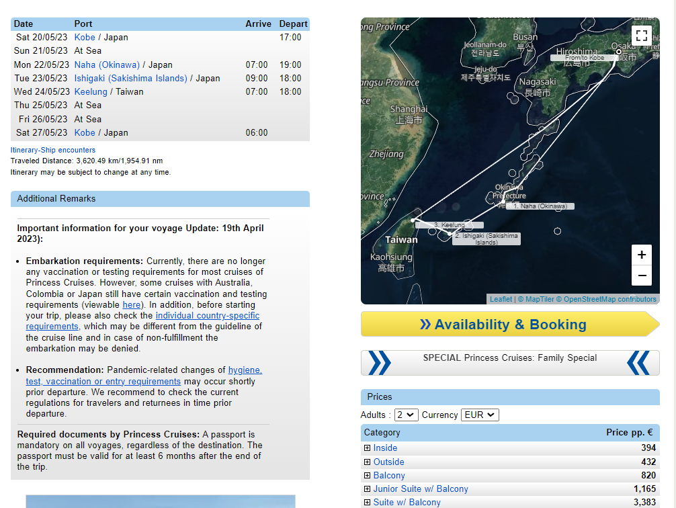The height and width of the screenshot is (508, 676).
Task: Open the Adults count dropdown
Action: tap(406, 415)
